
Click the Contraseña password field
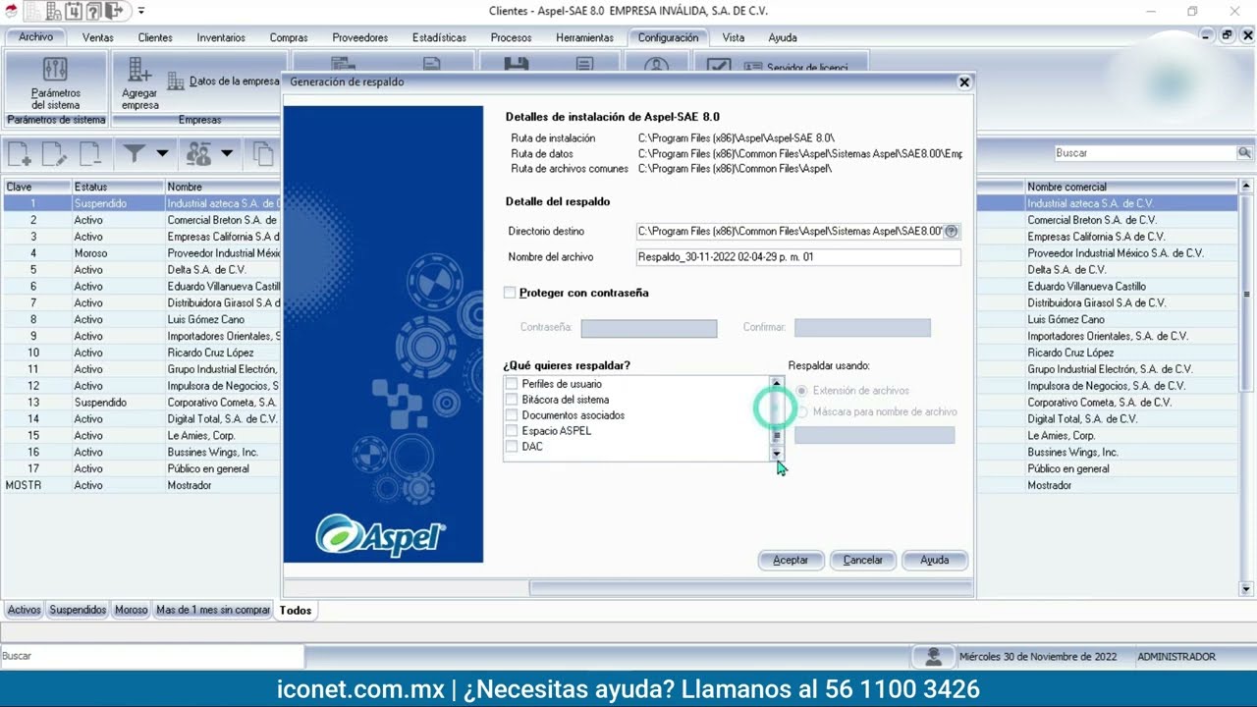click(x=649, y=328)
